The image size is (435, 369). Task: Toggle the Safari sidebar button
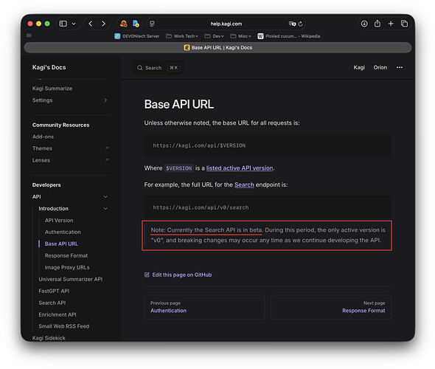click(63, 24)
